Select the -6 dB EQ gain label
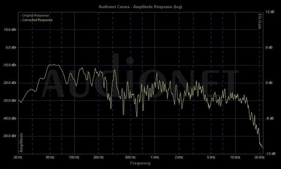281x169 pixels. click(x=270, y=118)
